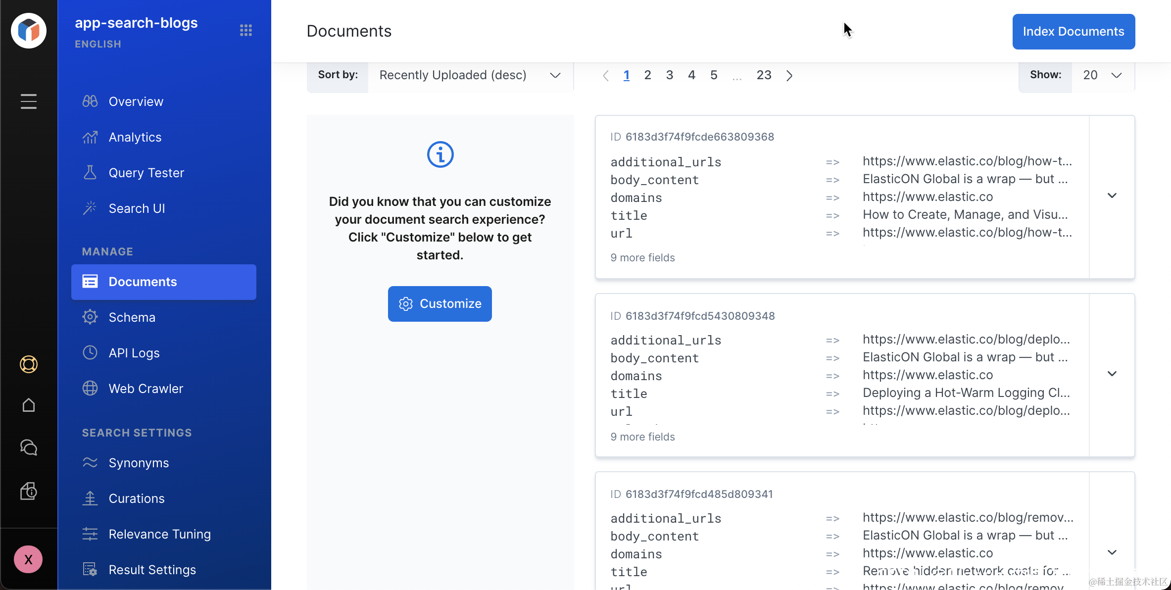Click the lifebuoy help icon

tap(29, 364)
